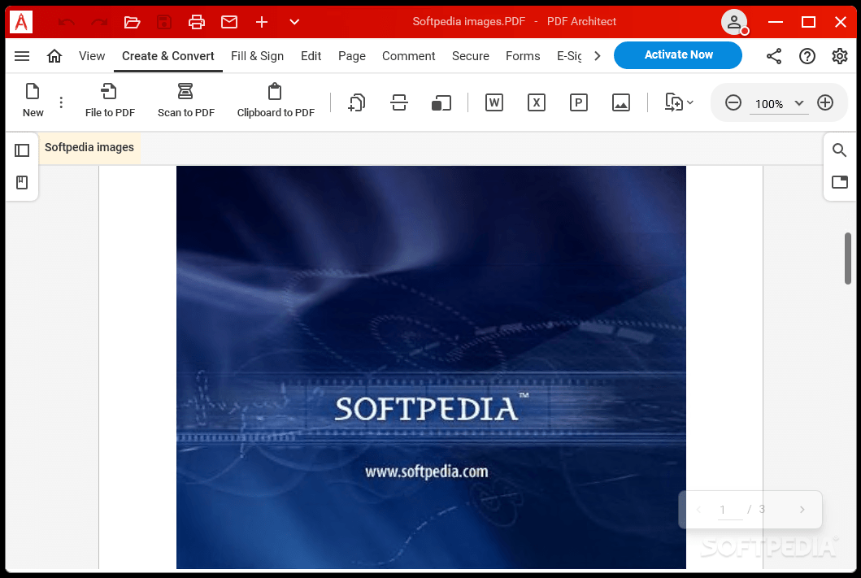Viewport: 861px width, 578px height.
Task: Open more options beside New
Action: 61,102
